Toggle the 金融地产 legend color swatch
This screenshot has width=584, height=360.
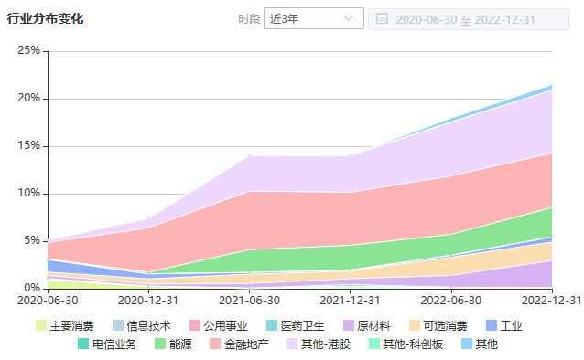point(215,344)
